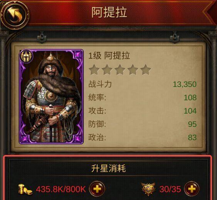The image size is (217, 200).
Task: Select the 统率 stat value 108
Action: [x=190, y=98]
